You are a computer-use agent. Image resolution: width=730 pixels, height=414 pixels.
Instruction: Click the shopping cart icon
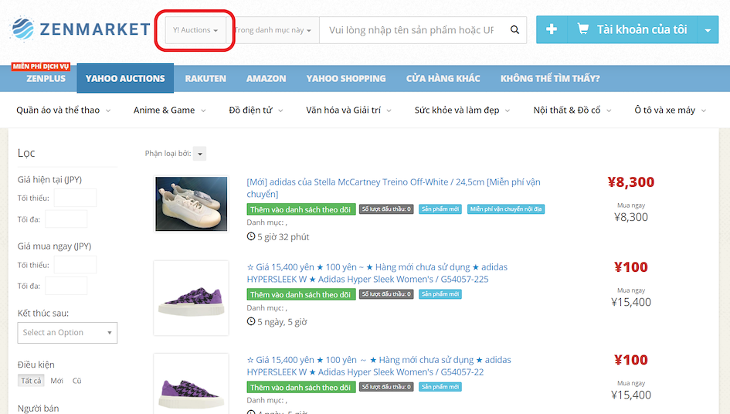click(583, 29)
